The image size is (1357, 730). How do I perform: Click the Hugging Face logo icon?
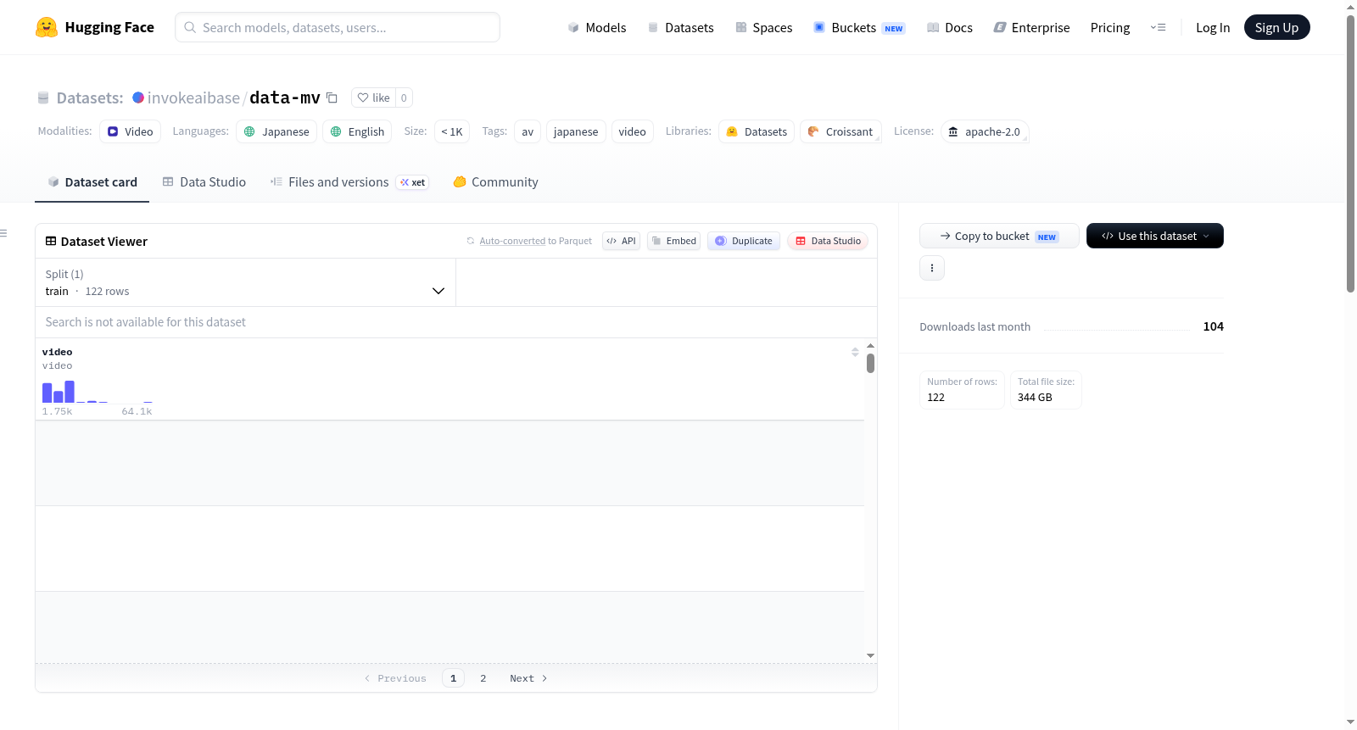click(47, 27)
